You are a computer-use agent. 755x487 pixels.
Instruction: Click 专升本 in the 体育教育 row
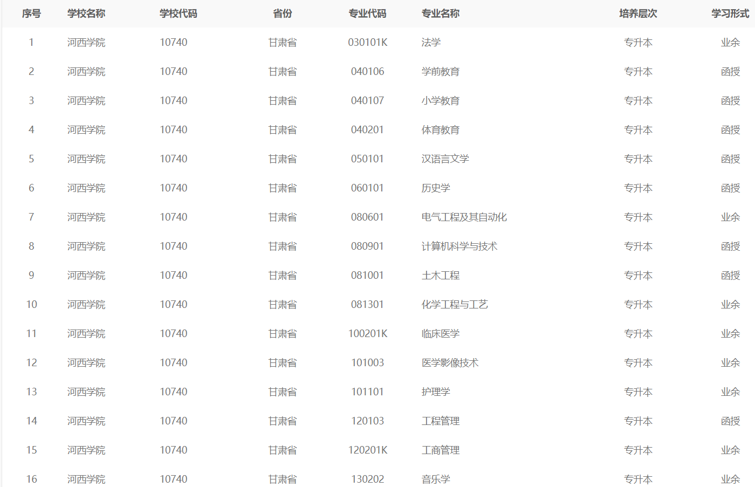coord(639,130)
